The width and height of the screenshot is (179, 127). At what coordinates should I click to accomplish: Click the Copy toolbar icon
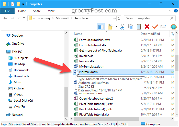coord(131,27)
